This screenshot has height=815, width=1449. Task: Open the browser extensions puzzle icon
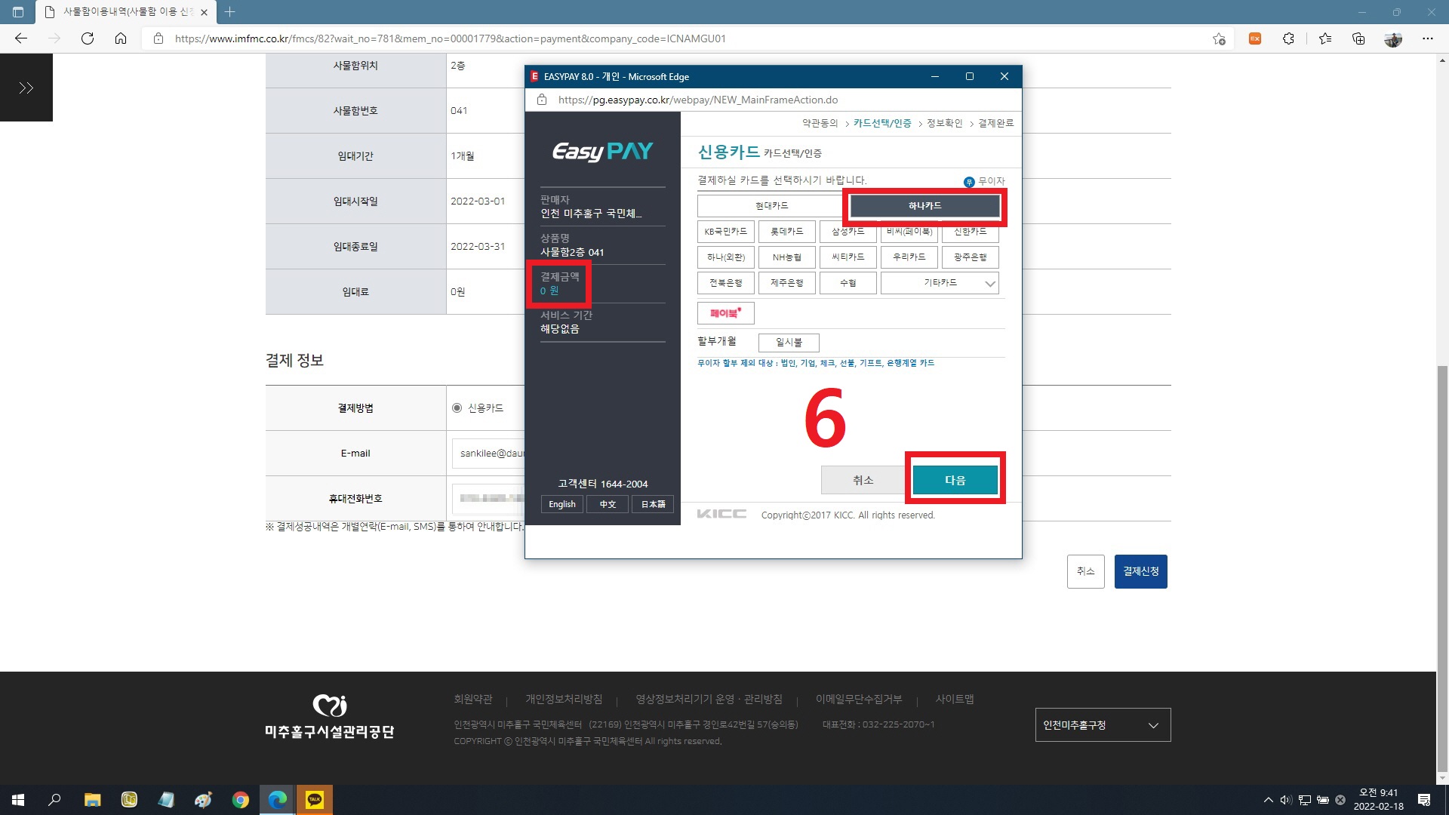coord(1288,38)
